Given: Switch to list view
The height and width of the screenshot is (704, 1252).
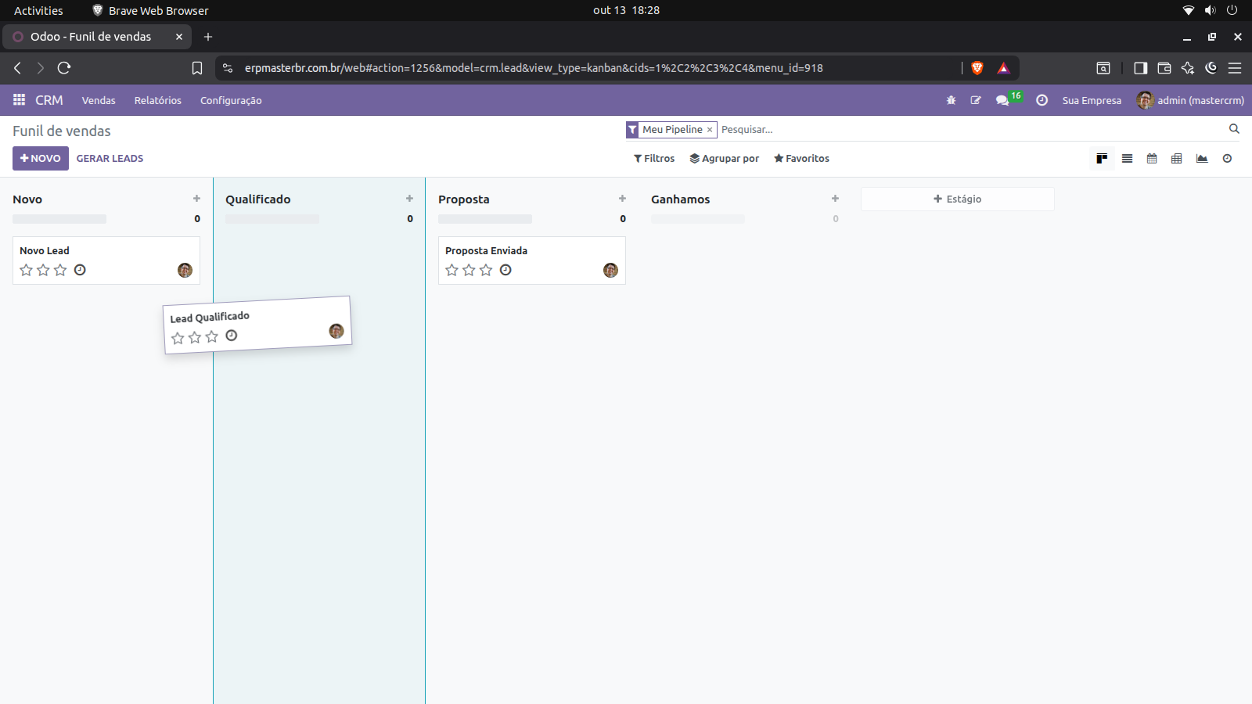Looking at the screenshot, I should pos(1127,159).
